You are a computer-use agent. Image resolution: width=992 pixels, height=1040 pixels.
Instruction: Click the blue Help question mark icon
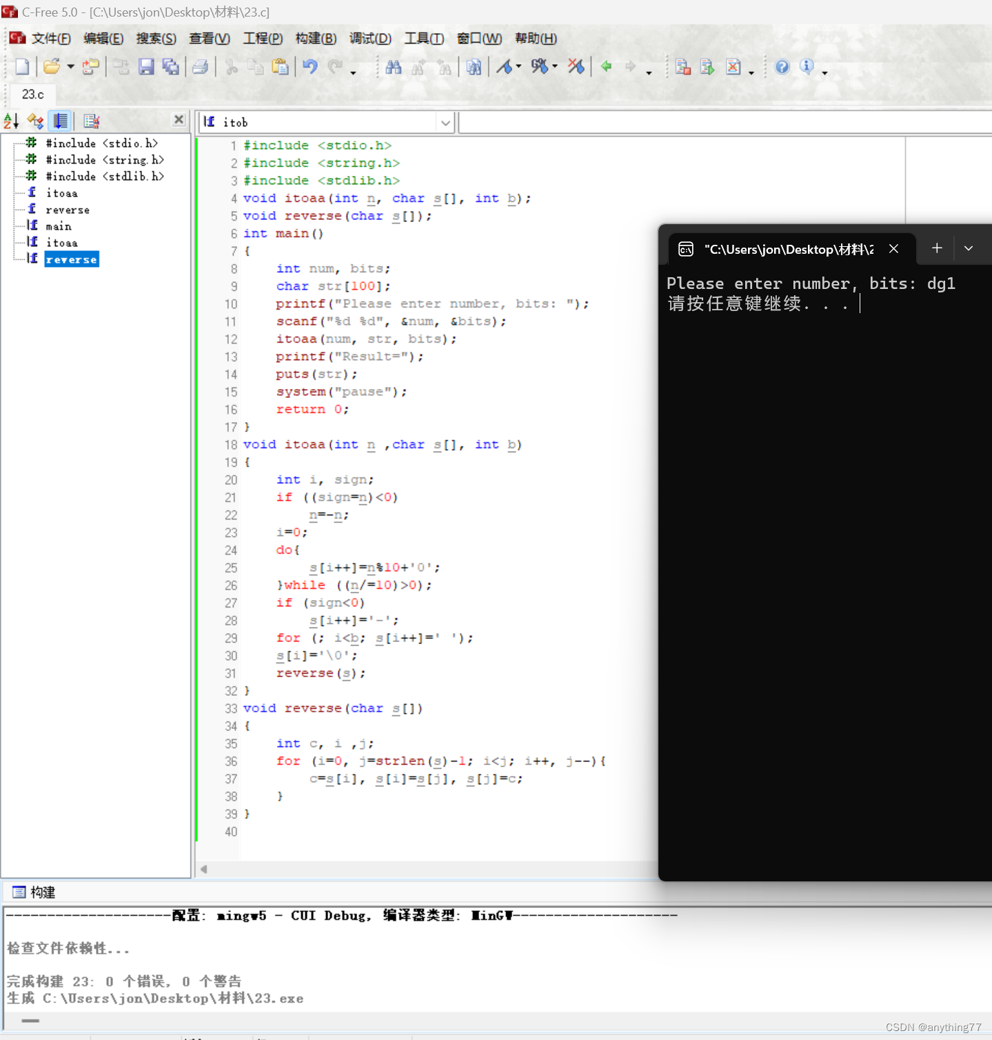tap(782, 66)
